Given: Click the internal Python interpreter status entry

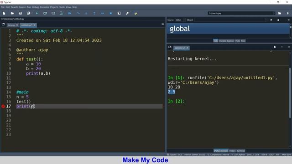Looking at the screenshot, I should pyautogui.click(x=195, y=155).
